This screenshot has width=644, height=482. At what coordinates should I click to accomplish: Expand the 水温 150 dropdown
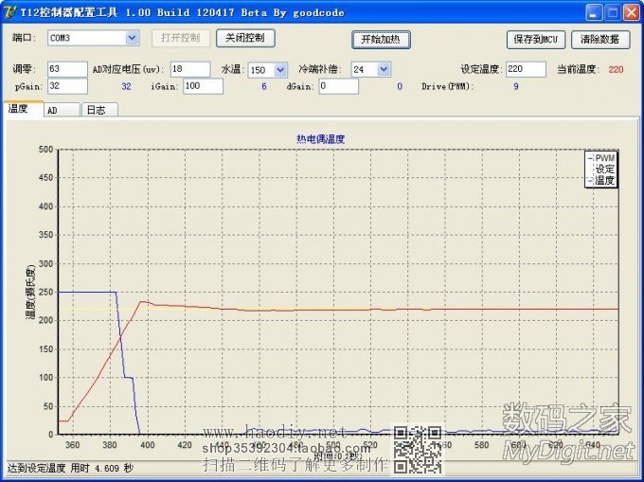(280, 69)
